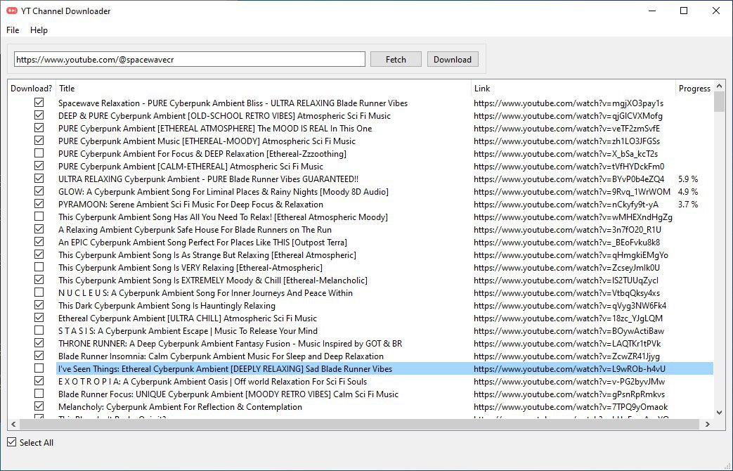Check This Cyberpunk Ambient Song Is VERY Relaxing
Screen dimensions: 733x471
coord(39,267)
